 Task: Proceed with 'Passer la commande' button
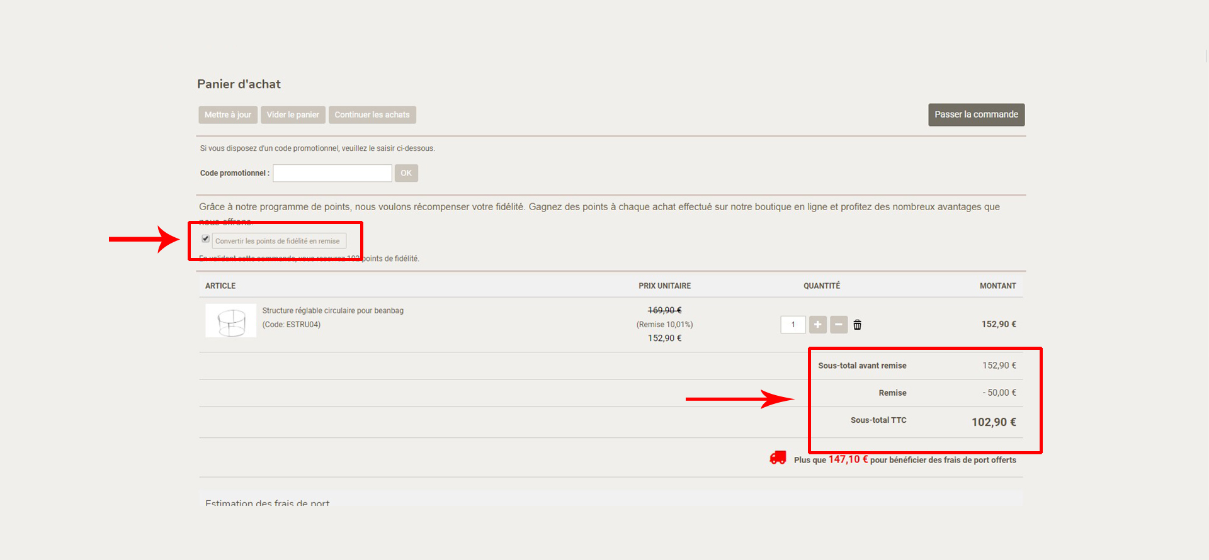(x=976, y=115)
